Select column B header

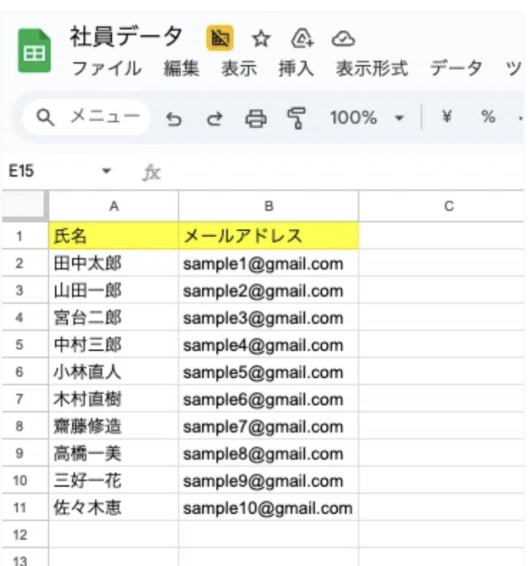(269, 206)
